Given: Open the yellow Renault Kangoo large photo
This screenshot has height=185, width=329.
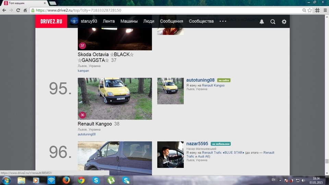Looking at the screenshot, I should (x=115, y=99).
